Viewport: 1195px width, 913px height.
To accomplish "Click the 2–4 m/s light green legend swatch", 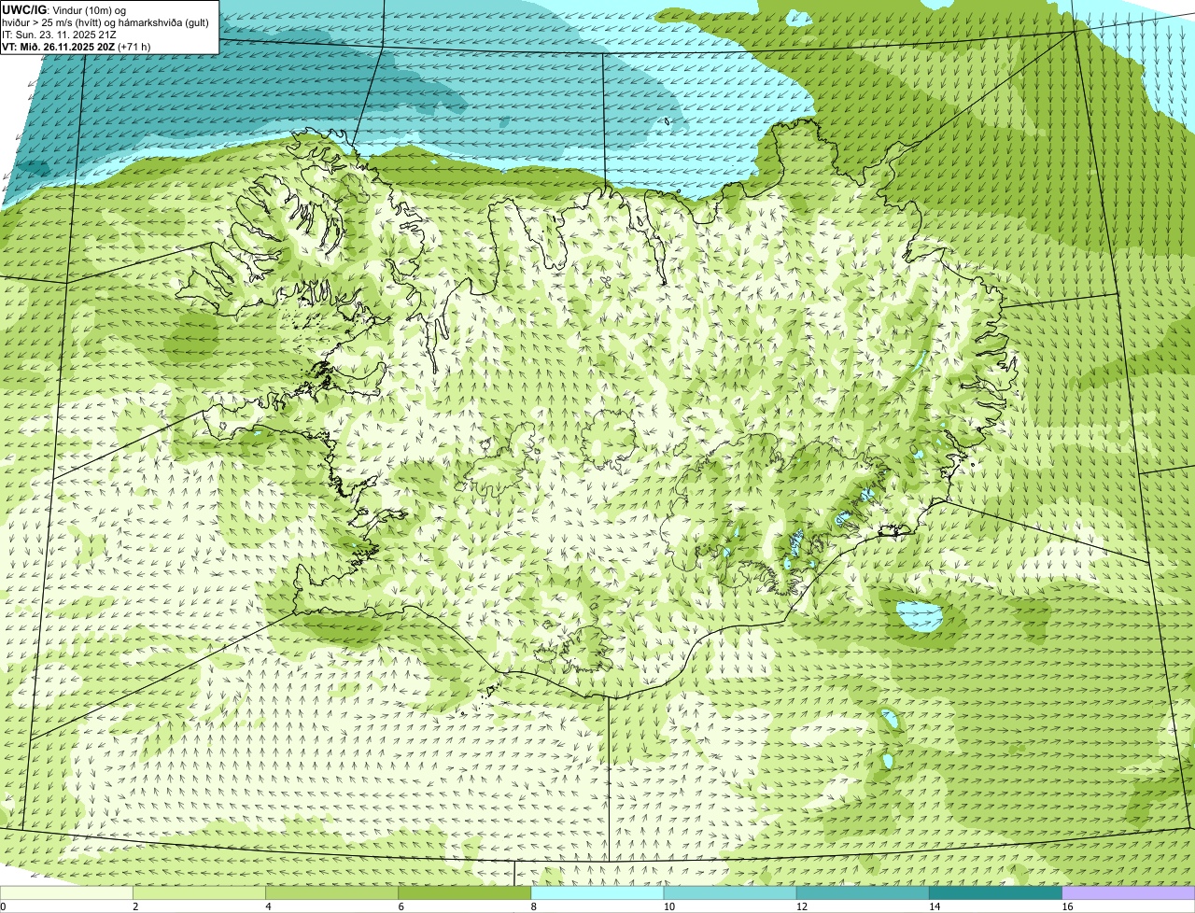I will point(199,893).
